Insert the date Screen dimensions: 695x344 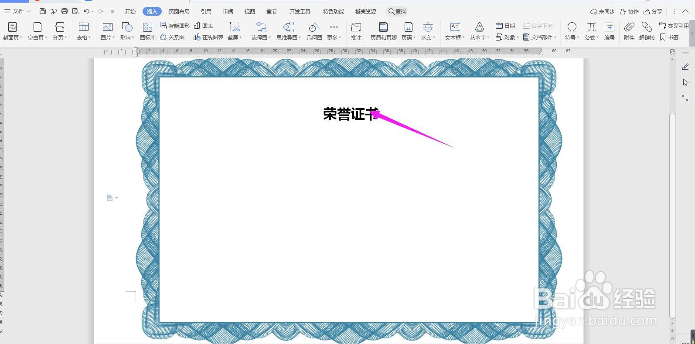505,26
